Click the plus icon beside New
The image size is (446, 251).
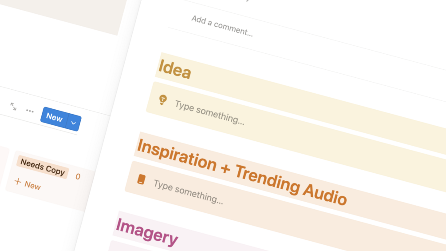point(18,182)
